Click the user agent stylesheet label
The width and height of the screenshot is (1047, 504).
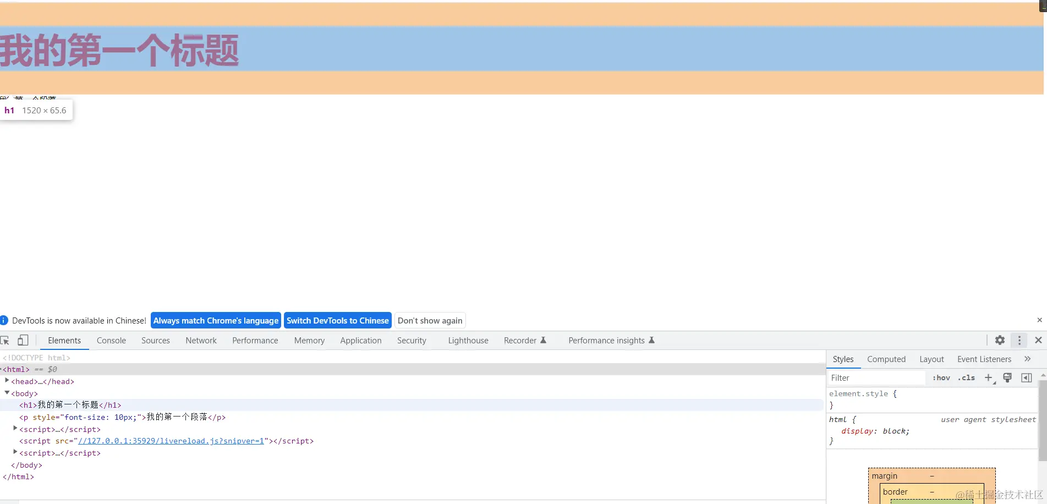coord(988,419)
